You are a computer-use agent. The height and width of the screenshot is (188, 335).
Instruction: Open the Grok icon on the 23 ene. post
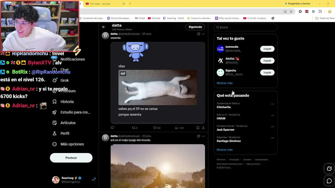[x=198, y=136]
